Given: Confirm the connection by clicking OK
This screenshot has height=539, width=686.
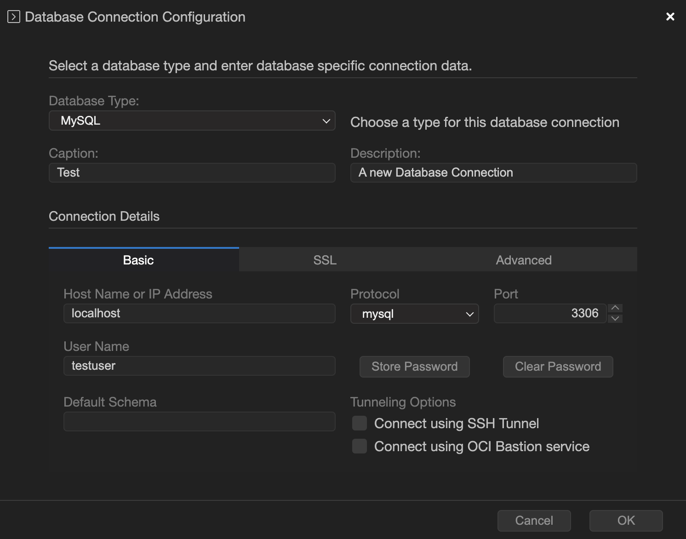Looking at the screenshot, I should [x=625, y=520].
